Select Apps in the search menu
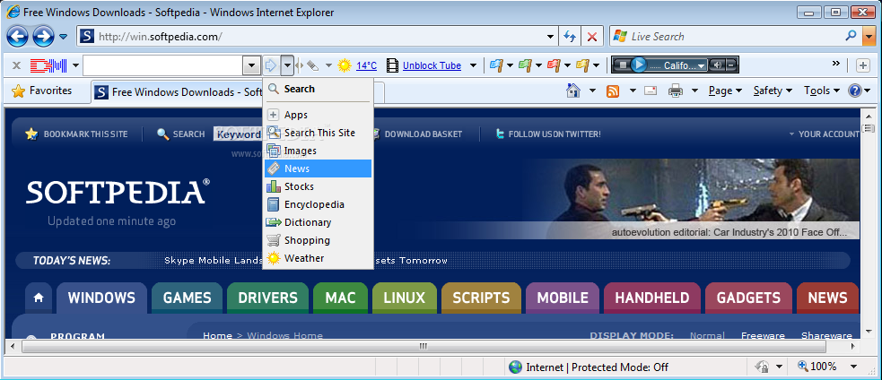The image size is (882, 380). tap(318, 115)
